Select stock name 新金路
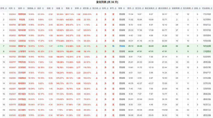The height and width of the screenshot is (118, 213). click(x=22, y=19)
